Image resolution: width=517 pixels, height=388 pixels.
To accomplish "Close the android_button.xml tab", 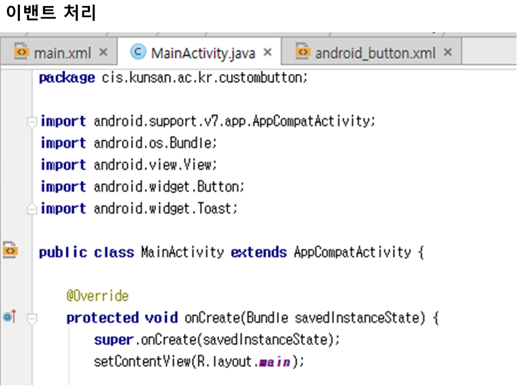I will point(448,52).
